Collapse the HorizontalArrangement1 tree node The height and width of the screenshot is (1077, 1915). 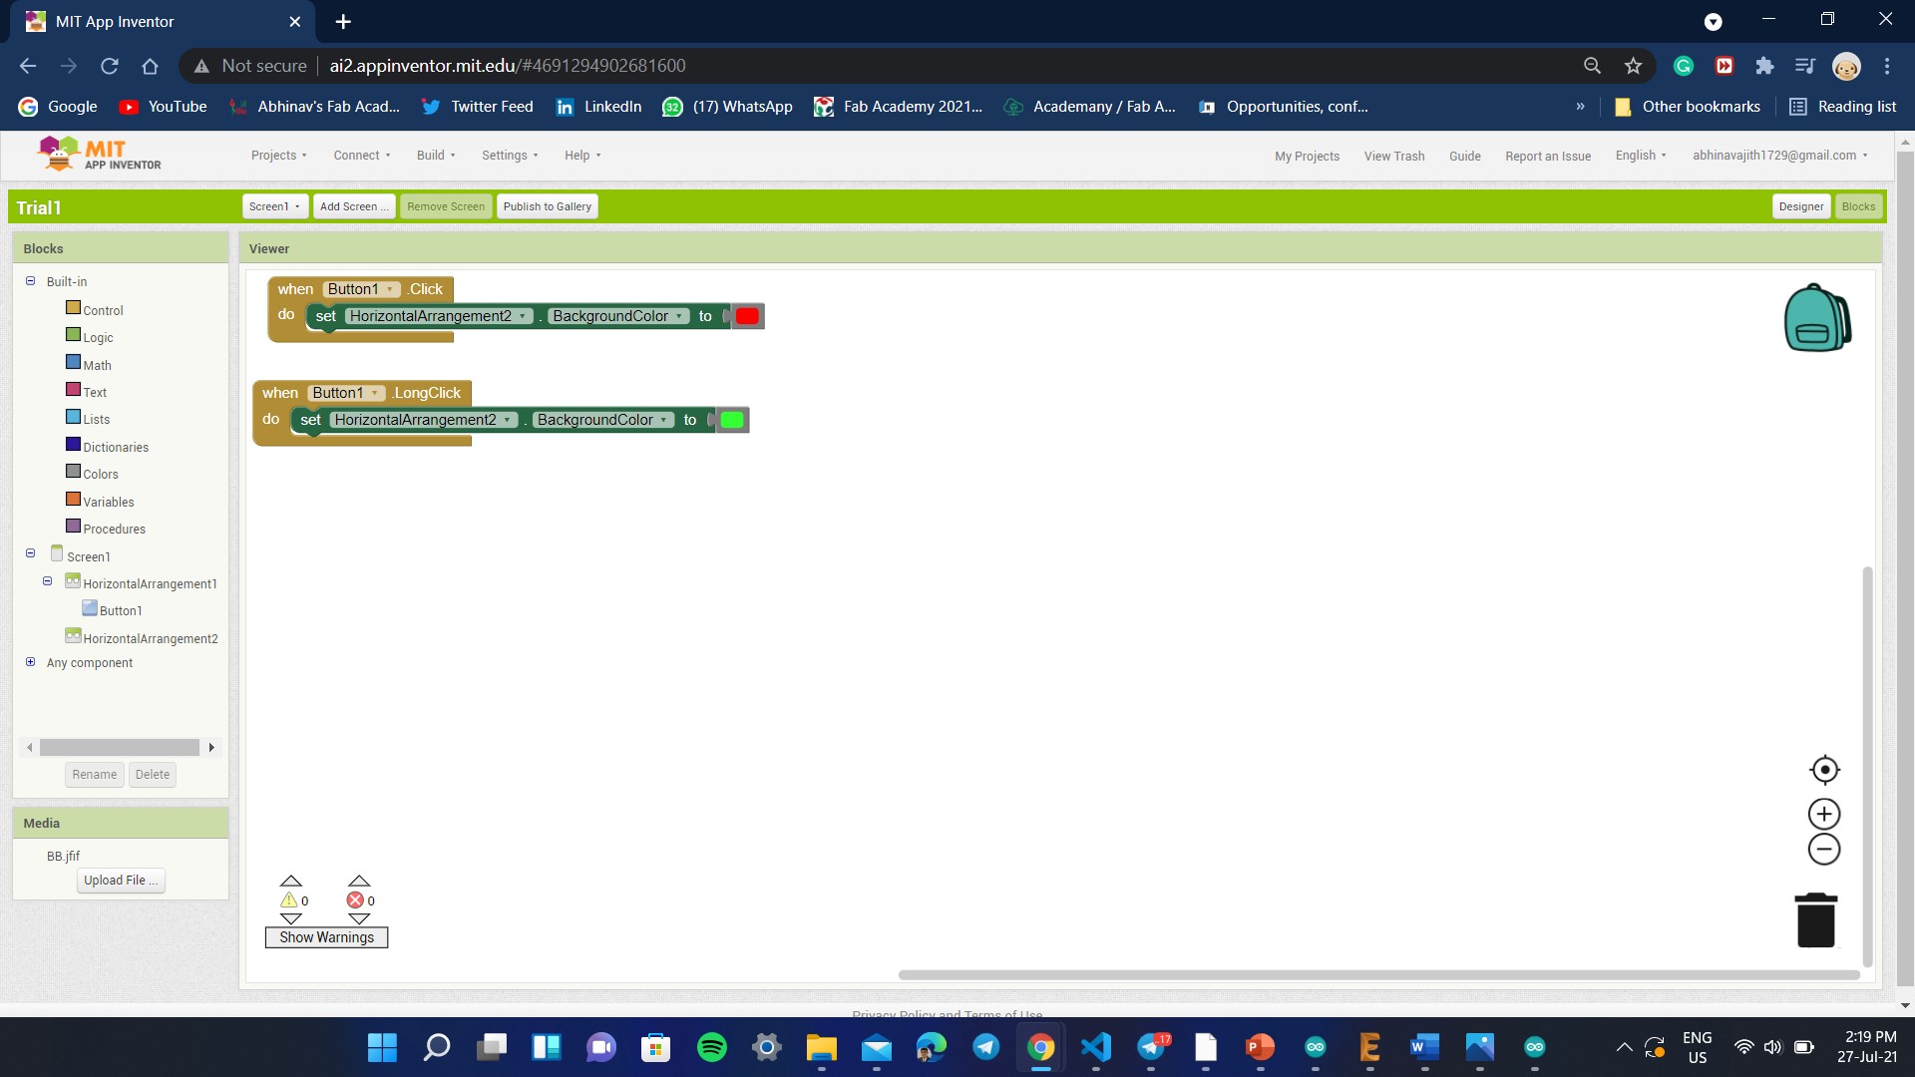click(x=47, y=581)
